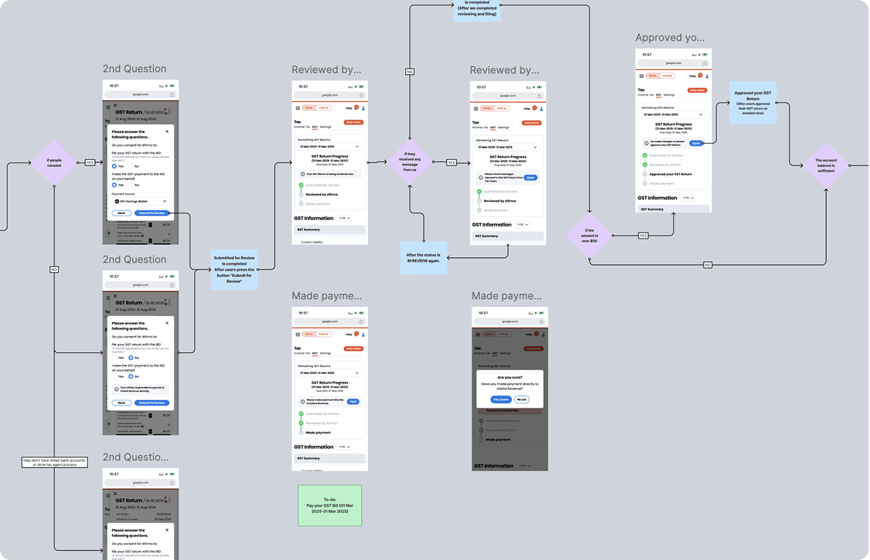Image resolution: width=870 pixels, height=560 pixels.
Task: Close the consent questions dialog in top 2nd Question frame
Action: [x=167, y=131]
